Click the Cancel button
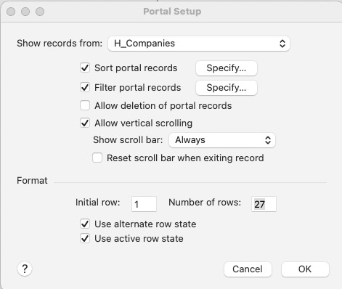This screenshot has width=342, height=289. click(248, 269)
